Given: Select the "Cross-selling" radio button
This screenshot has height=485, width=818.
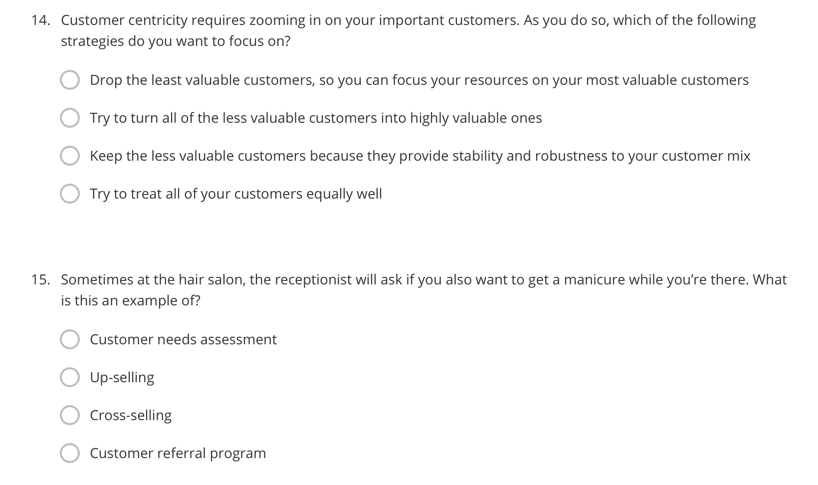Looking at the screenshot, I should [70, 415].
